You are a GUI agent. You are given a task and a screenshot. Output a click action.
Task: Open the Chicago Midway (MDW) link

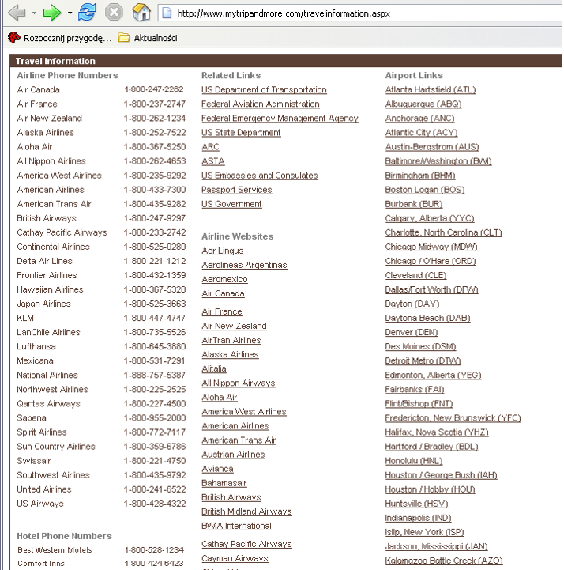coord(431,247)
